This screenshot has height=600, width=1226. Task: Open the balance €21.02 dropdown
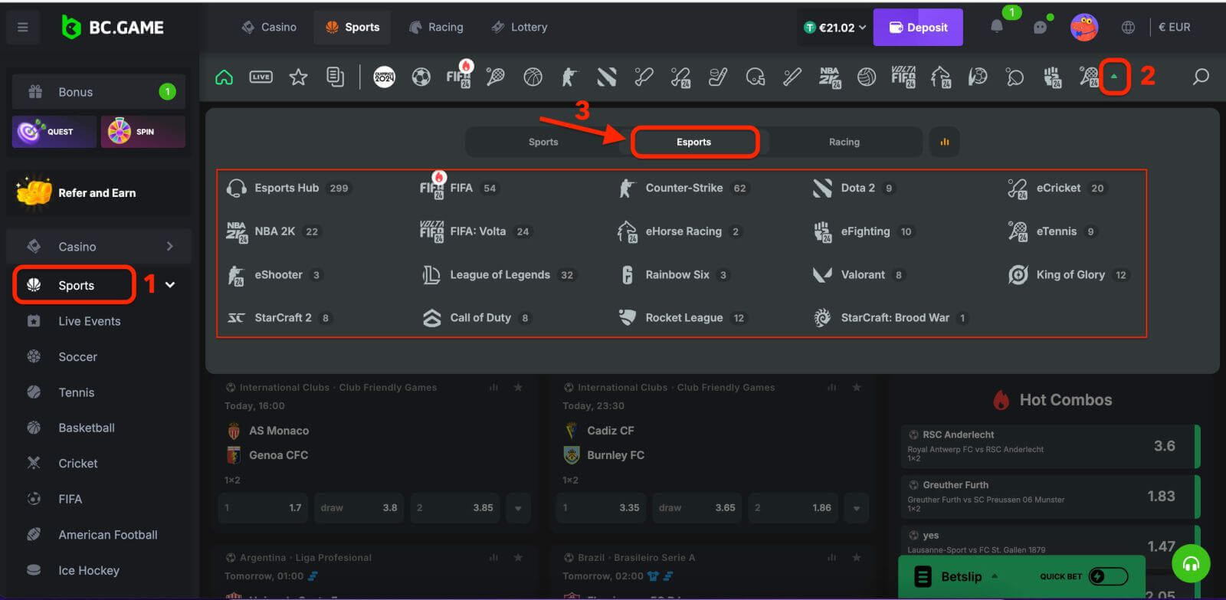click(x=834, y=28)
